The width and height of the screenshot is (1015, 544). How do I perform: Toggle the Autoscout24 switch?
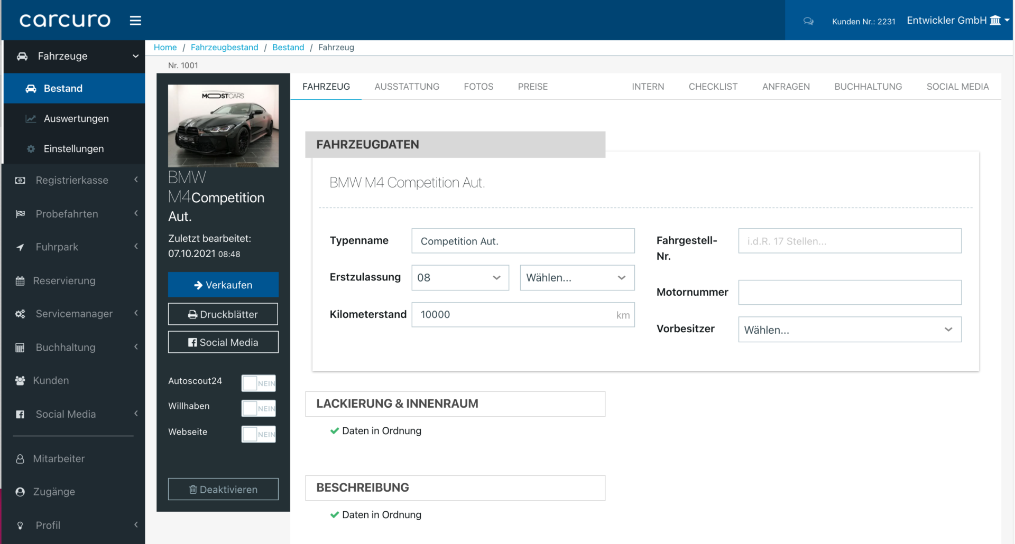pyautogui.click(x=259, y=383)
